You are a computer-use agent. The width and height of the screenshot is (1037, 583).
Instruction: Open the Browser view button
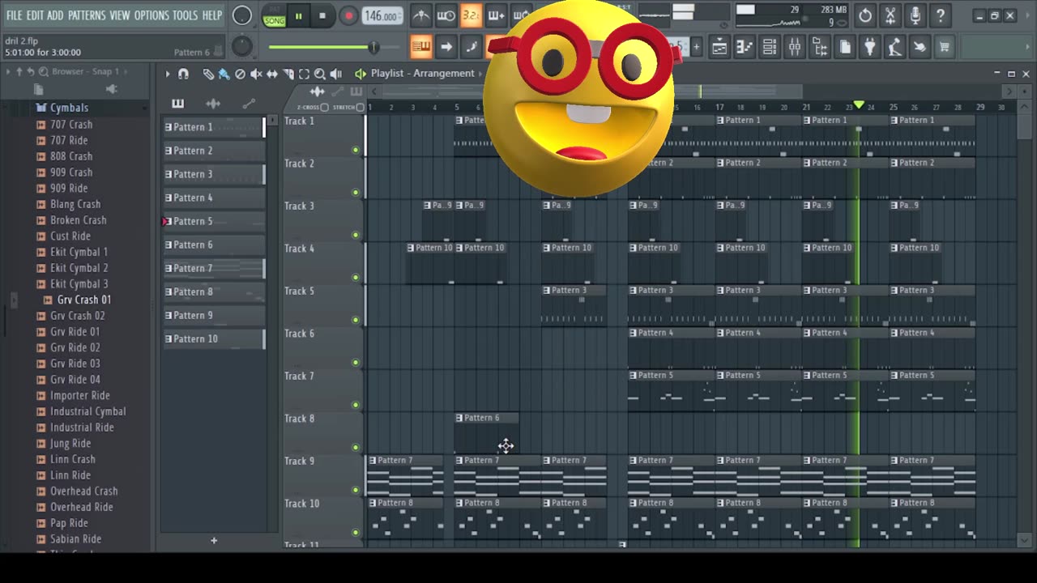820,48
